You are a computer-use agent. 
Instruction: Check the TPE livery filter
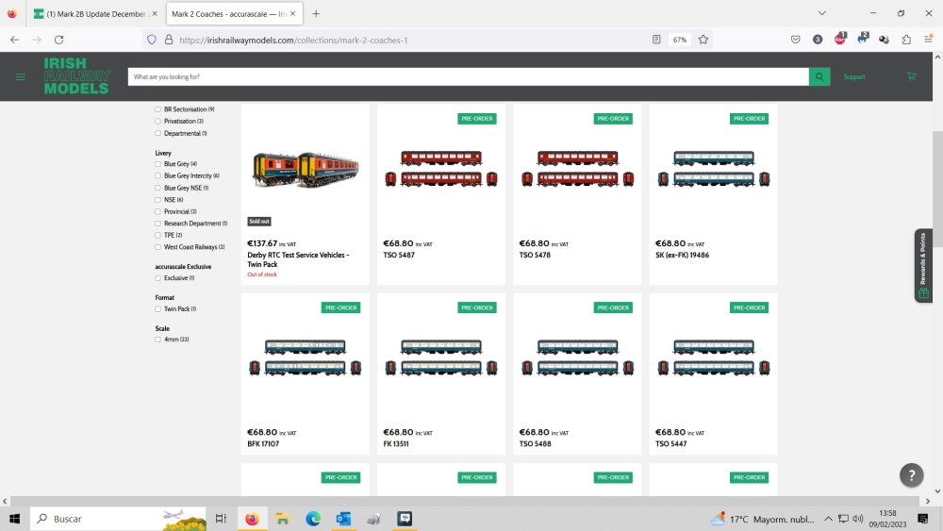[157, 235]
